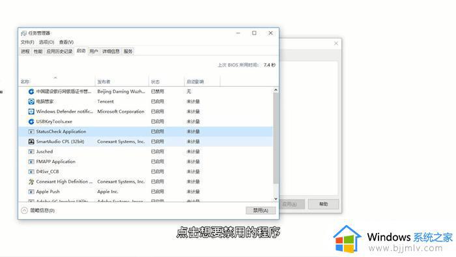This screenshot has height=257, width=456.
Task: Click the StatusCheck Application icon
Action: (x=31, y=132)
